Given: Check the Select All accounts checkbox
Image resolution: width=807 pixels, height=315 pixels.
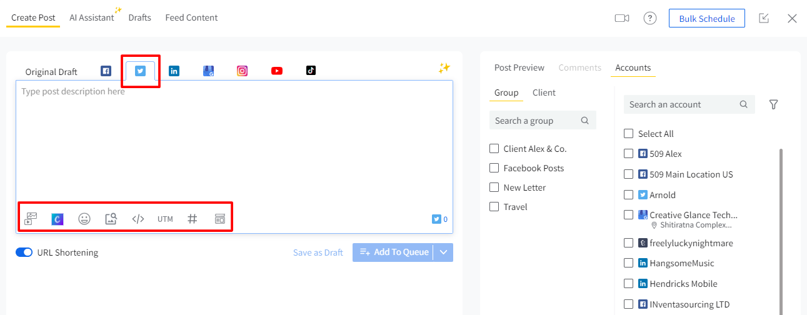Looking at the screenshot, I should click(629, 134).
